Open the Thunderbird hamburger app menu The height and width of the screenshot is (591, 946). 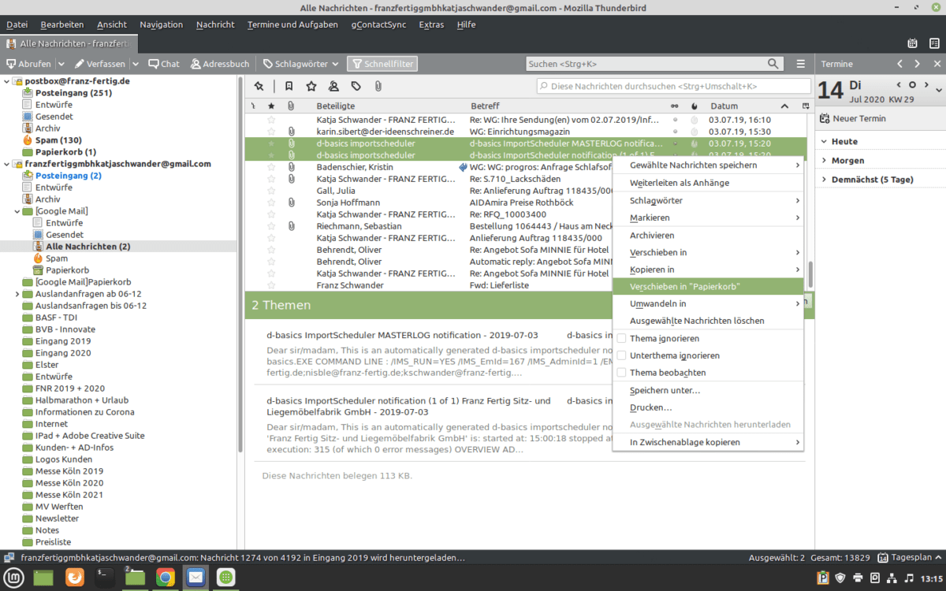(x=801, y=64)
